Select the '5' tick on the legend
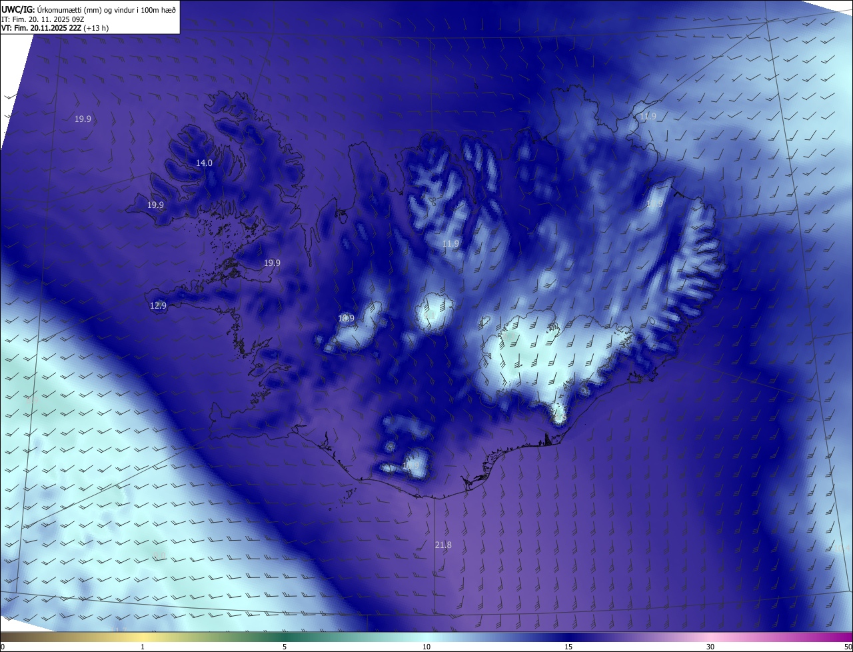The width and height of the screenshot is (853, 652). coord(285,647)
